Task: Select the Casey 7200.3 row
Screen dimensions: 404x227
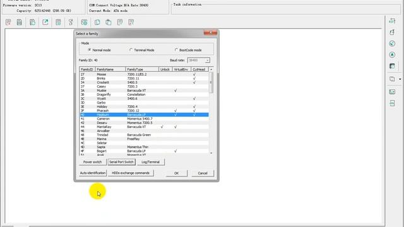Action: [144, 86]
